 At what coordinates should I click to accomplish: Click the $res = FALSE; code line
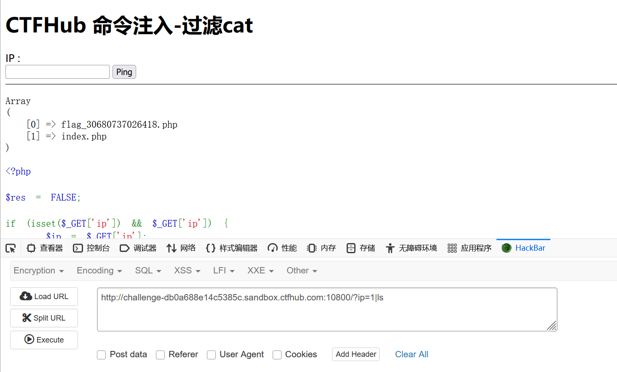tap(43, 197)
